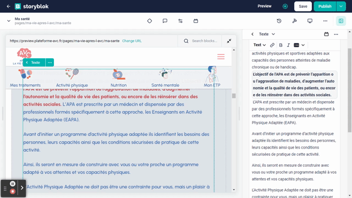The width and height of the screenshot is (352, 198).
Task: Open the sliders config icon
Action: point(180,21)
